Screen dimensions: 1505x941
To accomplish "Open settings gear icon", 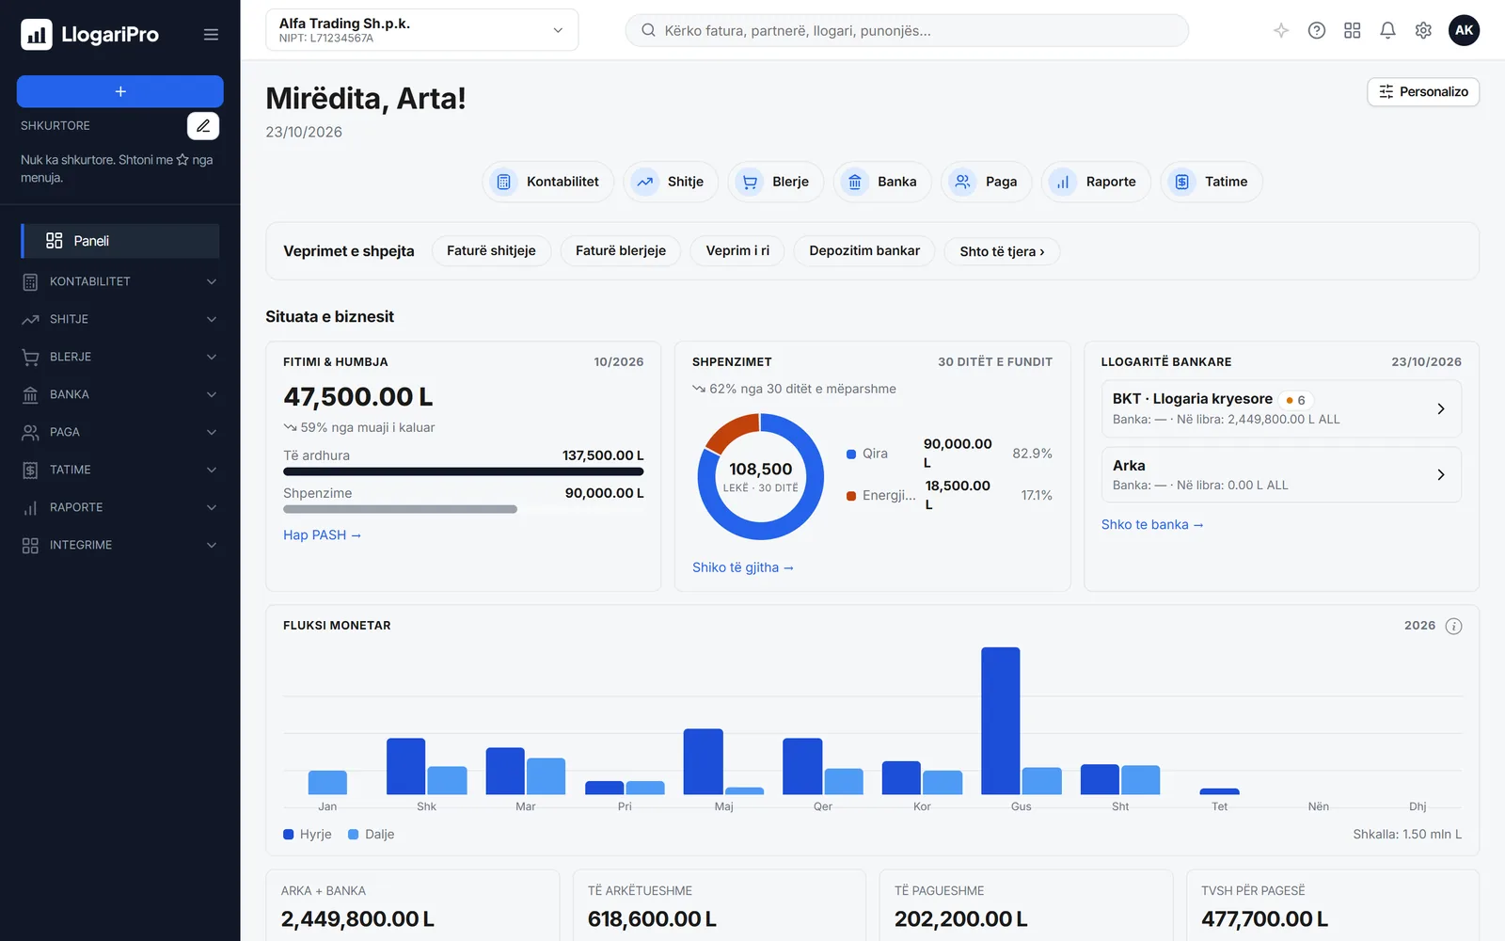I will point(1423,30).
